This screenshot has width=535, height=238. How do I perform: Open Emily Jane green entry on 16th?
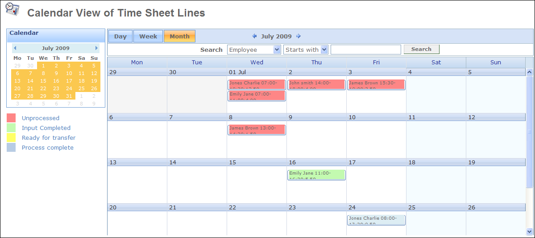coord(317,175)
